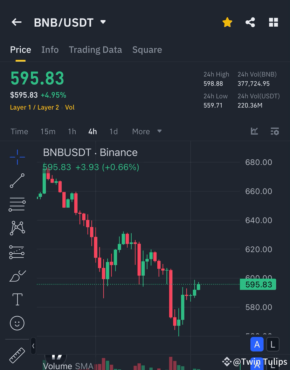Switch to the Trading Data tab

pos(95,49)
